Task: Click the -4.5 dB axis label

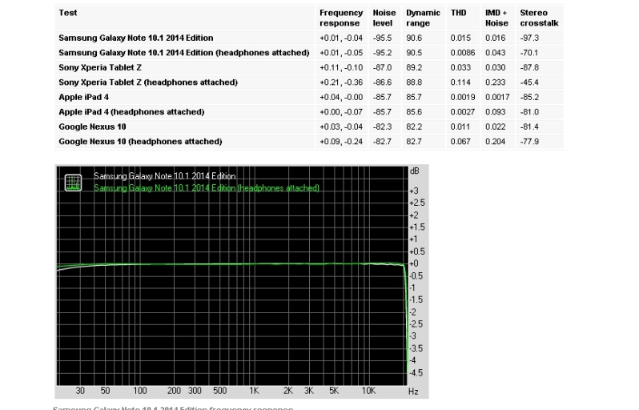Action: point(416,372)
